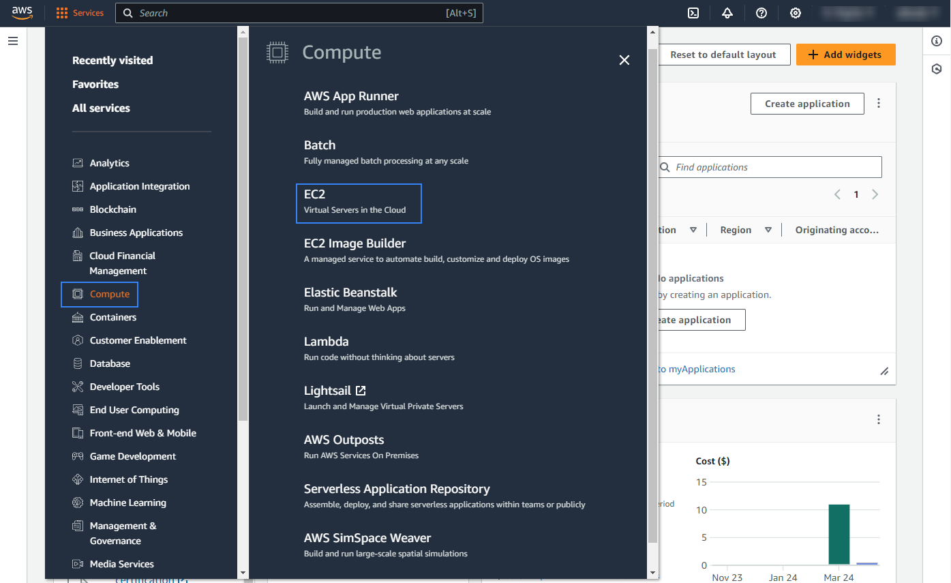Open the help question mark icon
This screenshot has width=951, height=583.
coord(761,13)
